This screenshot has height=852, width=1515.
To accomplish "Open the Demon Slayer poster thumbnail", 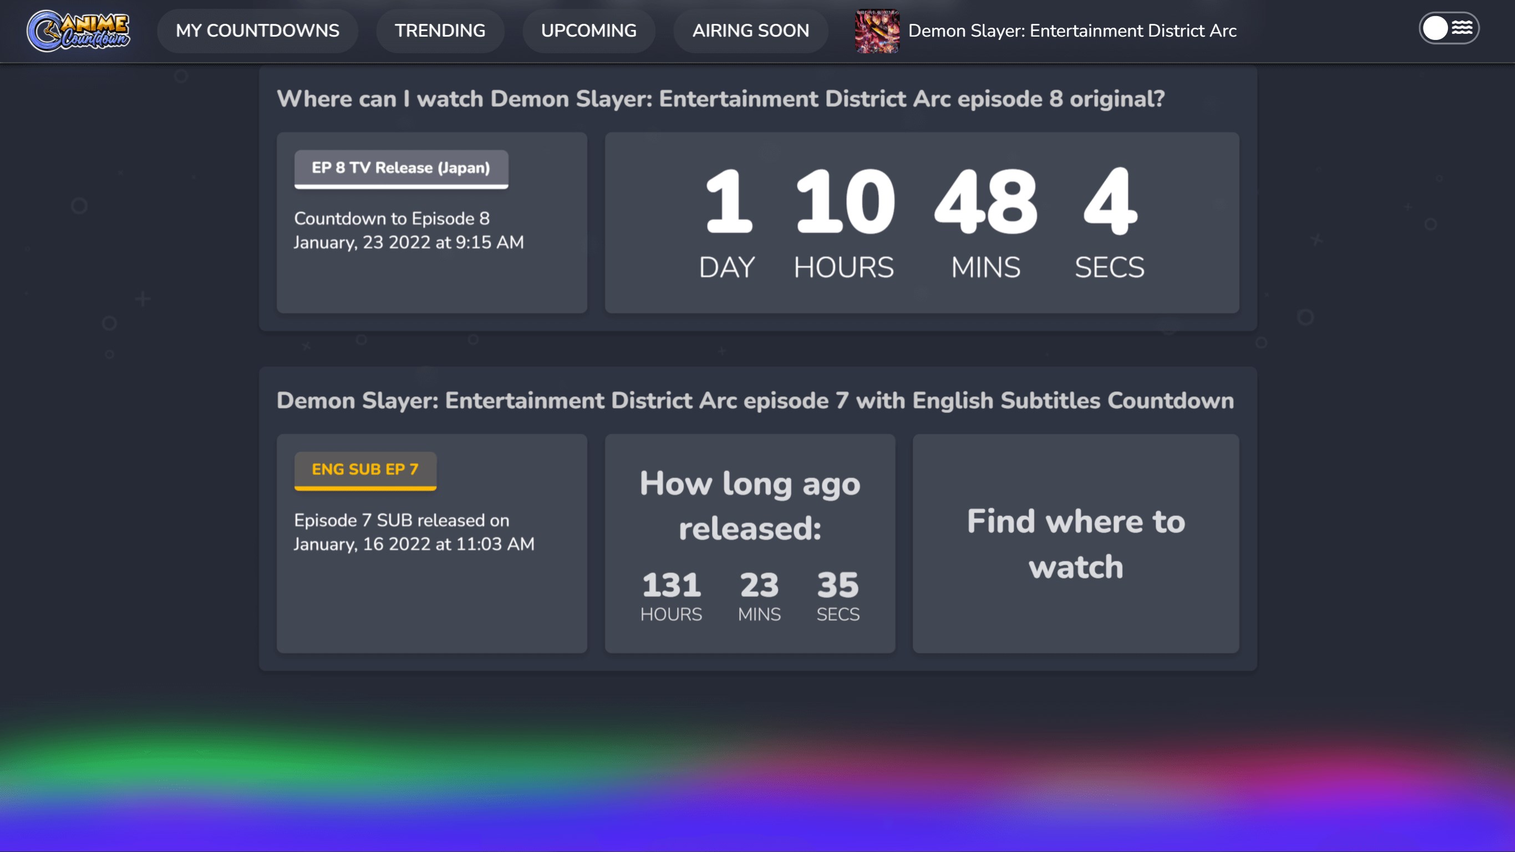I will 876,31.
